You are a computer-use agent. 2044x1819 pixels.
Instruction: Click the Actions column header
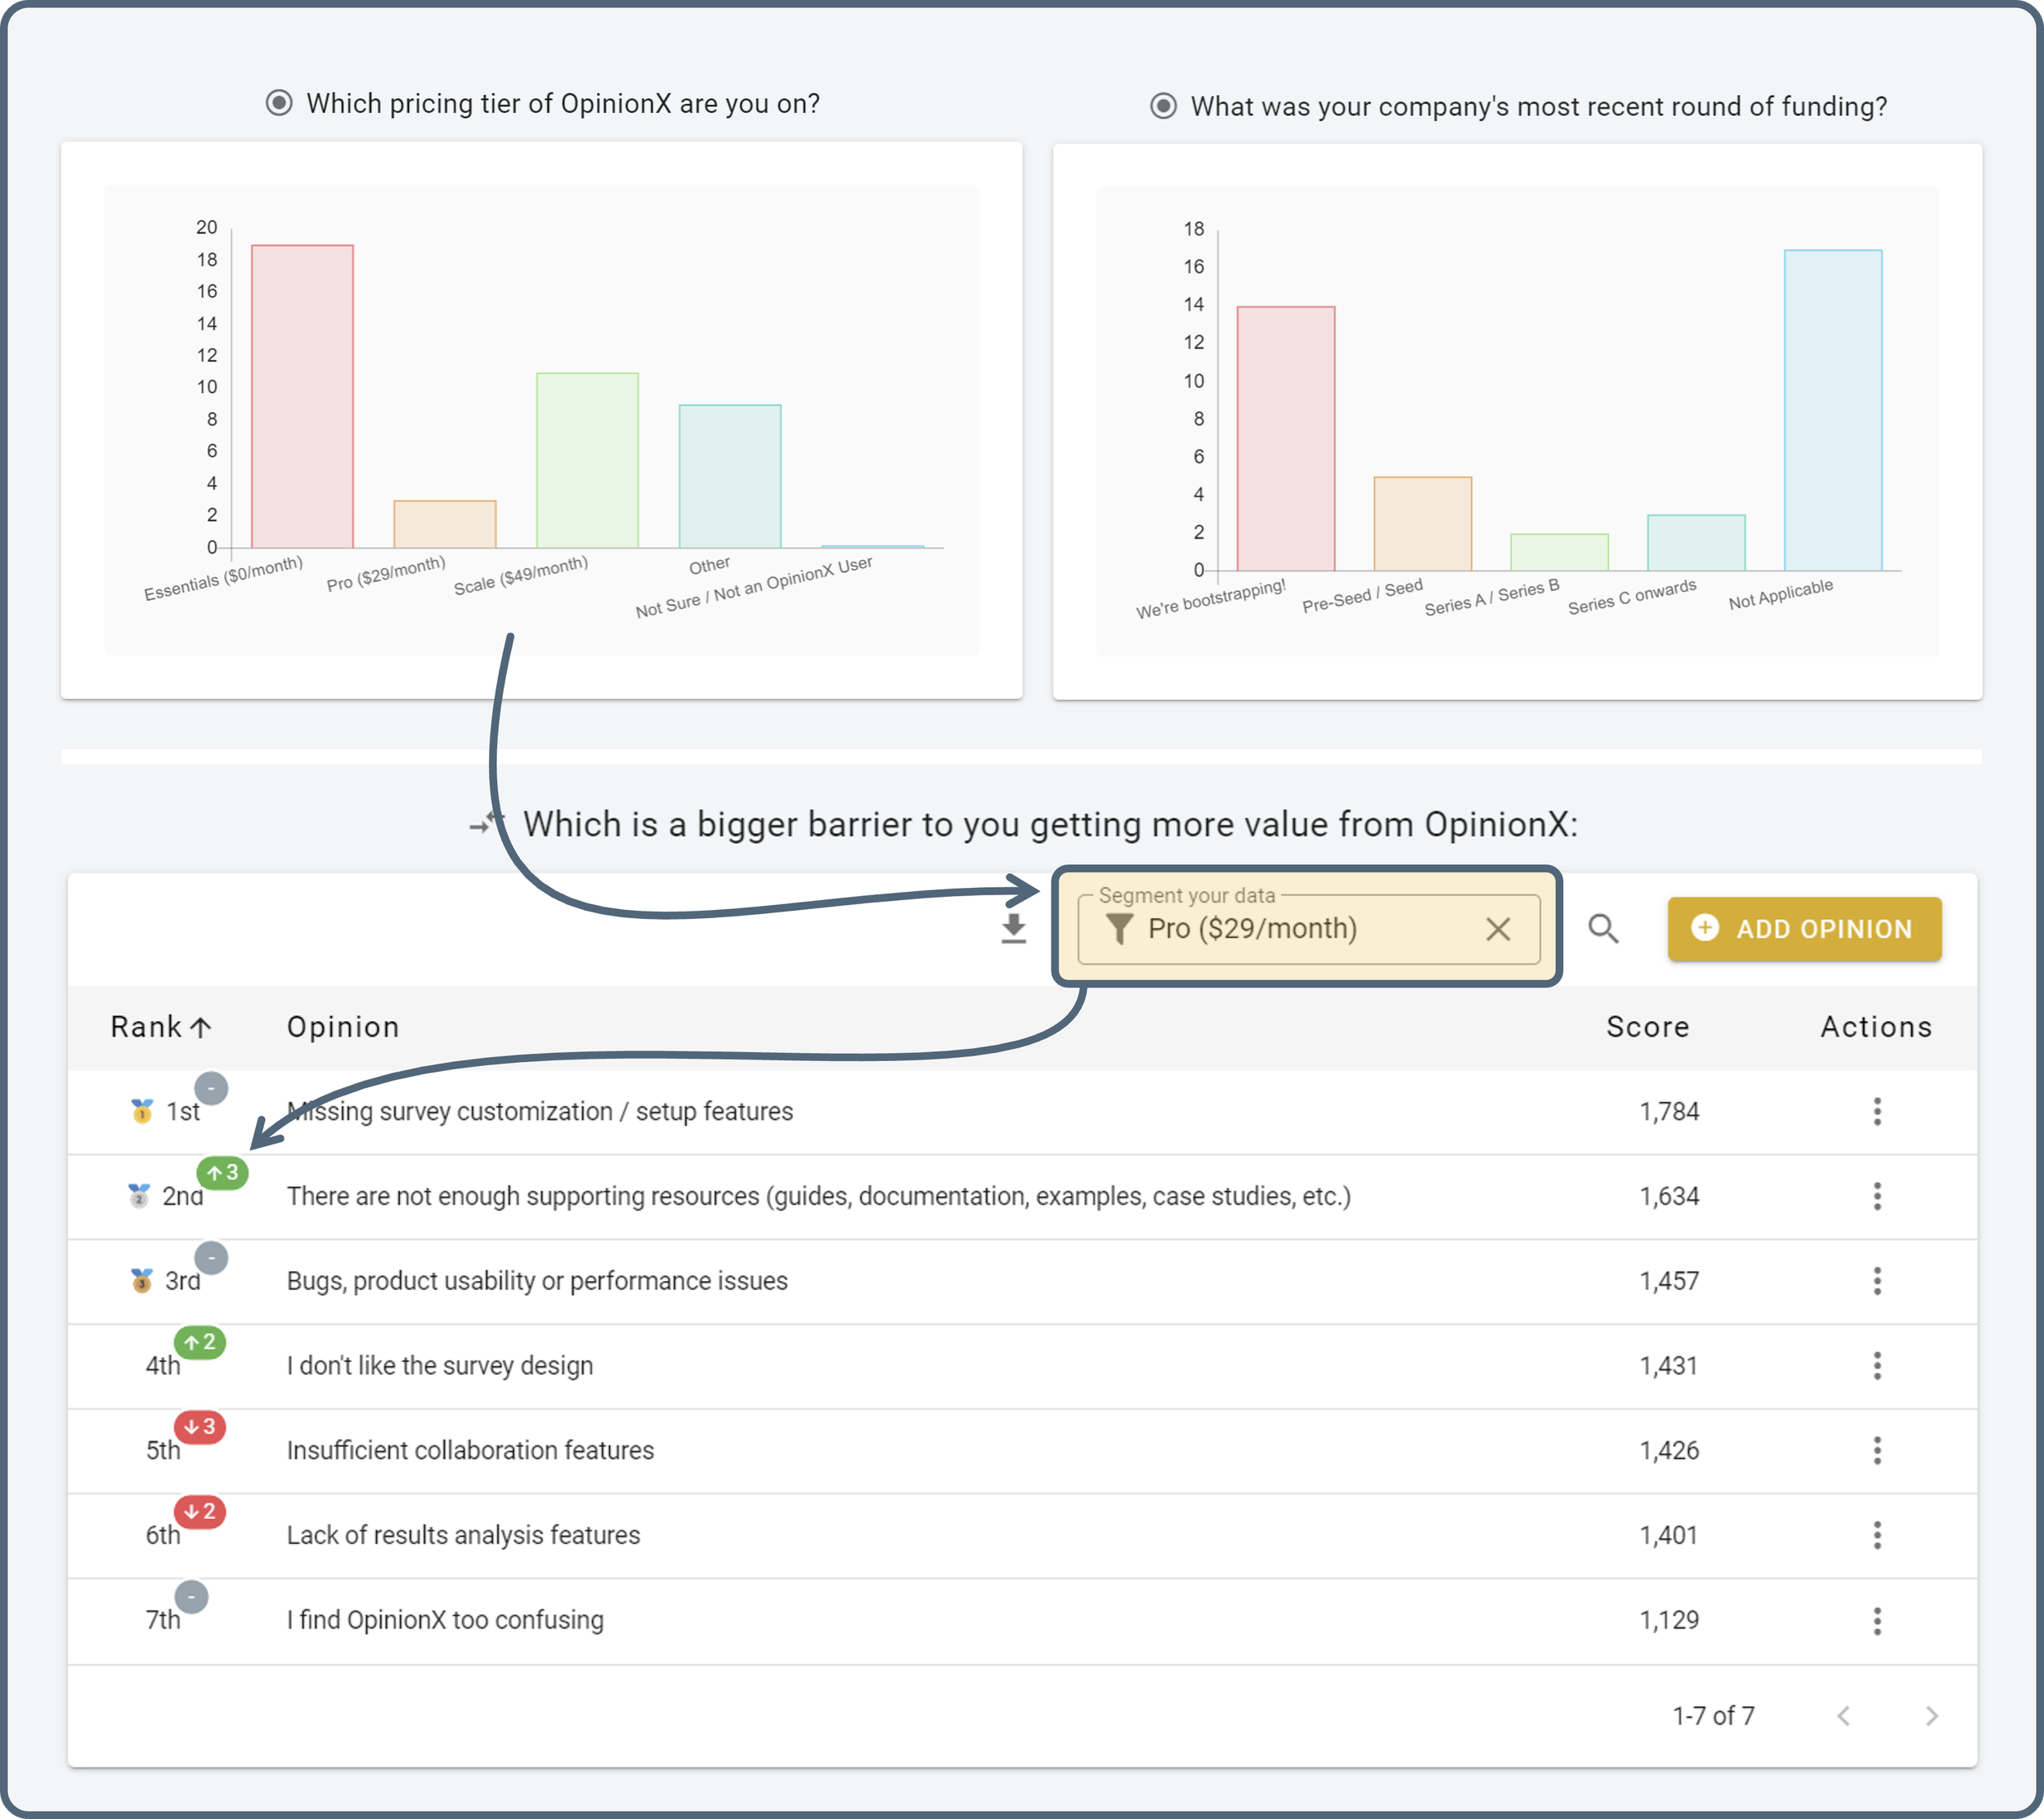click(x=1876, y=1027)
